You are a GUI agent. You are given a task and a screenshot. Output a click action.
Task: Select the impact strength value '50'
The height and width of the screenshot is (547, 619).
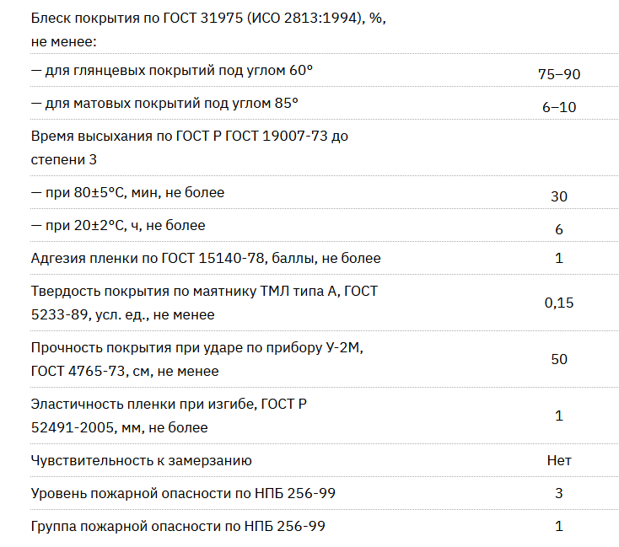click(559, 359)
